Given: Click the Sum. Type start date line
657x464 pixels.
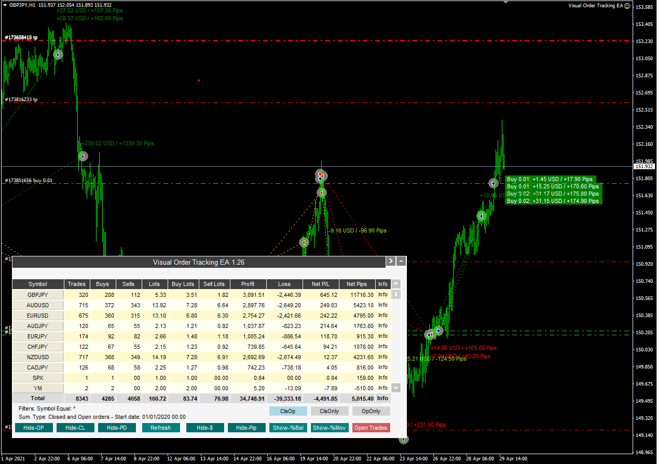Looking at the screenshot, I should 102,417.
